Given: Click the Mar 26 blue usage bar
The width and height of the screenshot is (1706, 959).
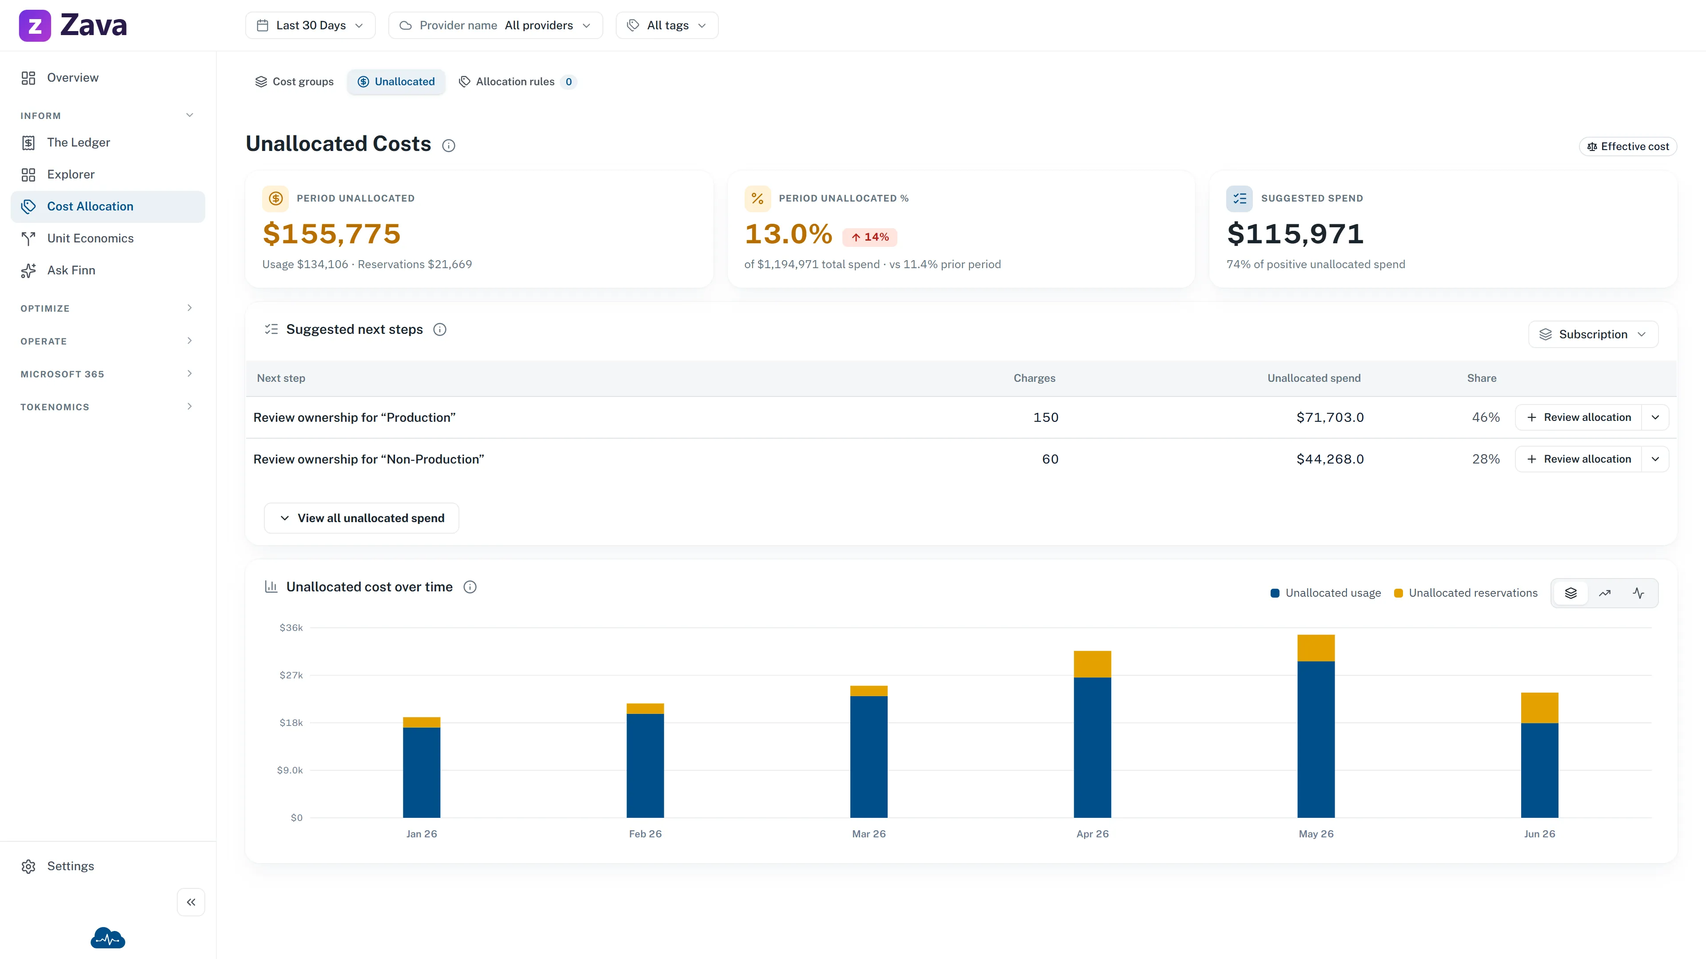Looking at the screenshot, I should pyautogui.click(x=869, y=757).
